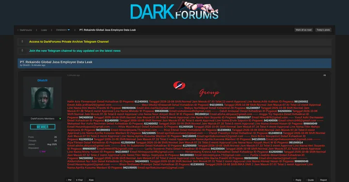The image size is (349, 182).
Task: Click the purple 1 Year award label
Action: click(43, 151)
